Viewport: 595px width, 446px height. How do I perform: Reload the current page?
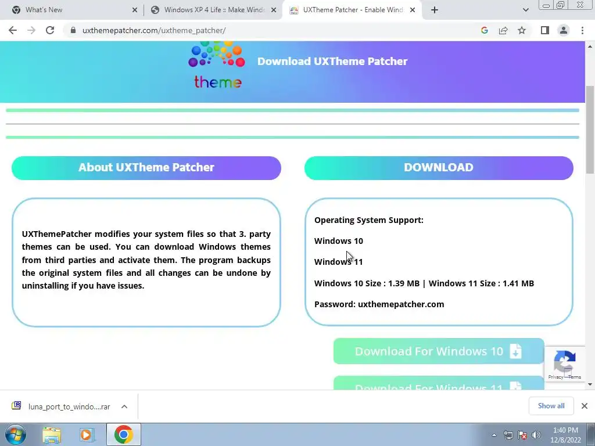(50, 30)
